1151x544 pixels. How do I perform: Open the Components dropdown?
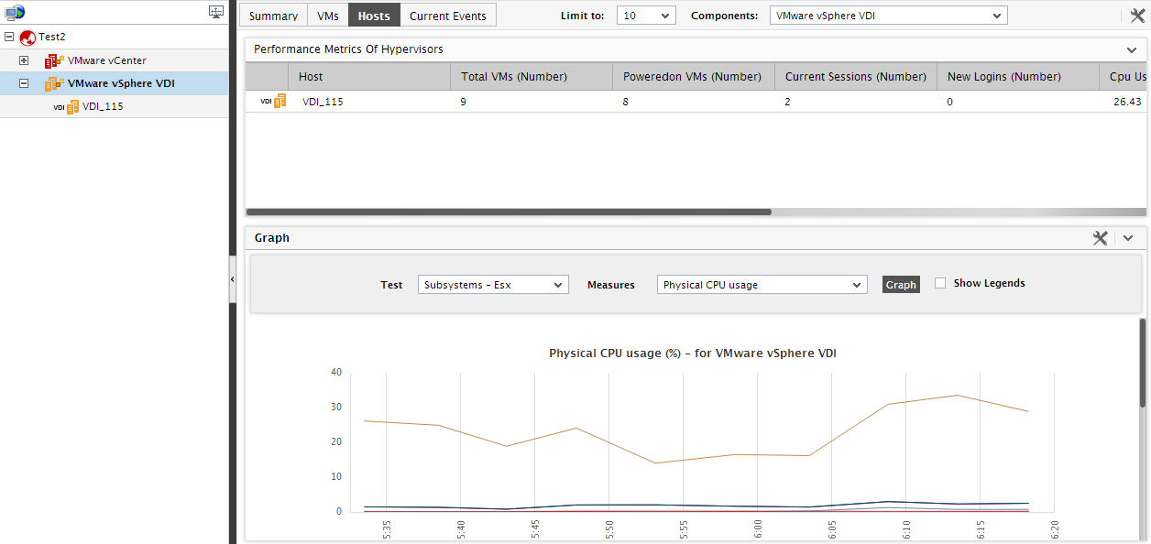[x=888, y=16]
